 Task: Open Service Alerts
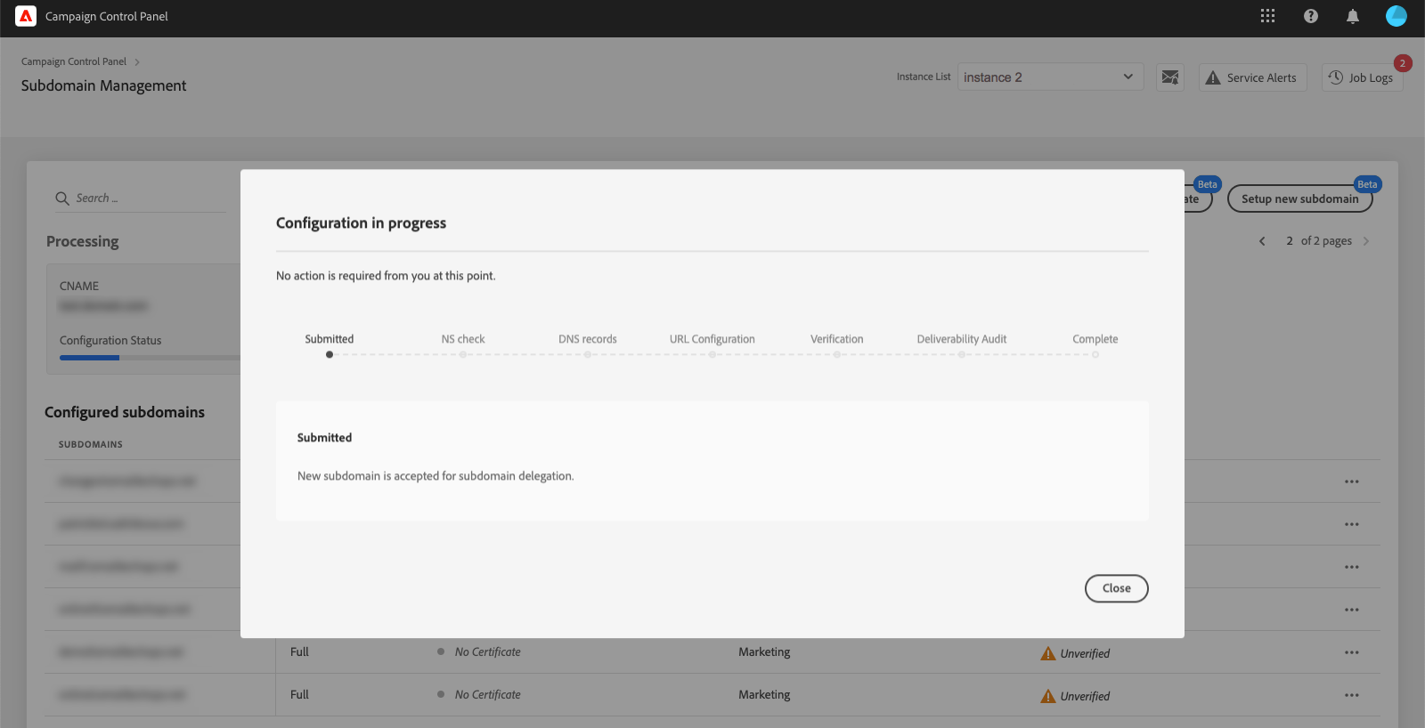click(x=1252, y=77)
